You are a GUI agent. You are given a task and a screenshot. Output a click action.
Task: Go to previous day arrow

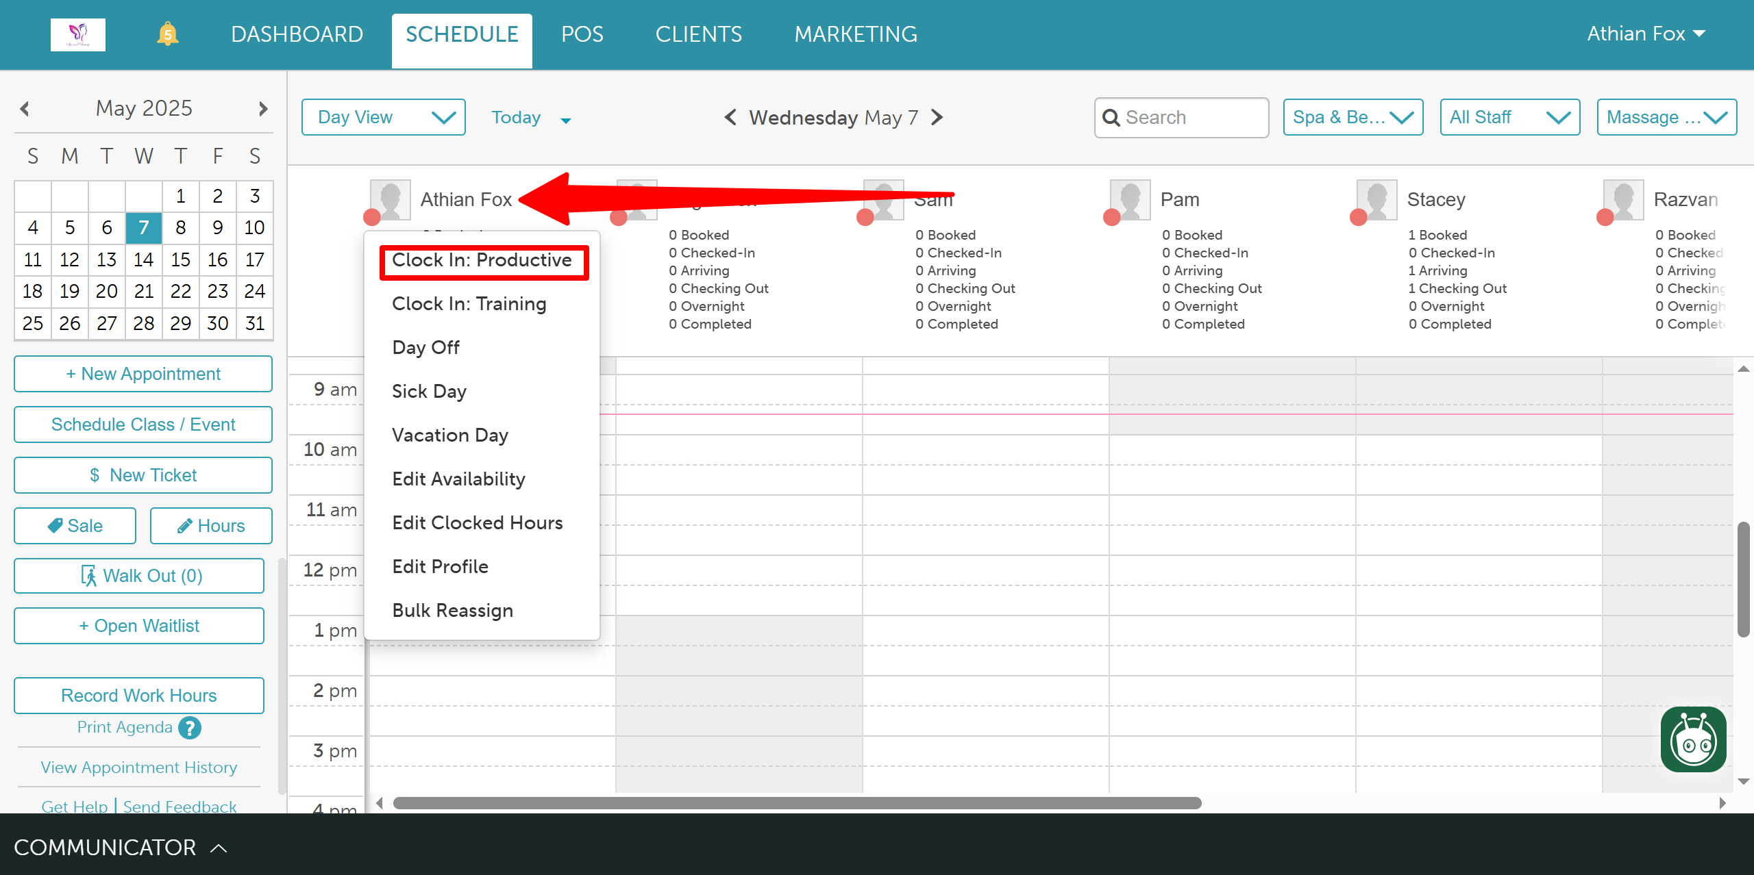pyautogui.click(x=730, y=118)
